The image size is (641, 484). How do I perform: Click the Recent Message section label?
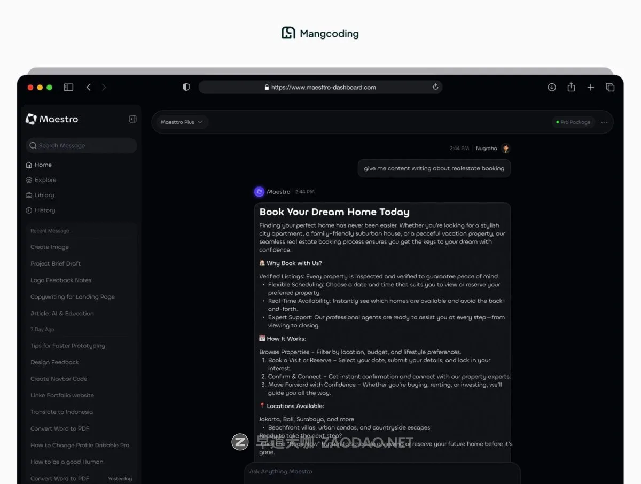tap(50, 231)
